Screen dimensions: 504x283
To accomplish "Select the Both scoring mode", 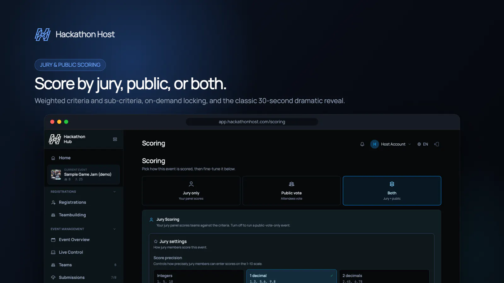I will (x=392, y=191).
